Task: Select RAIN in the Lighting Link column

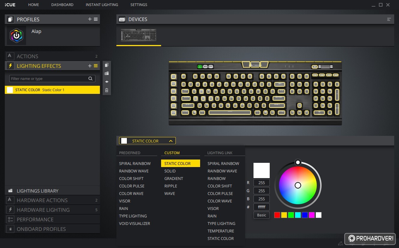Action: coord(212,216)
